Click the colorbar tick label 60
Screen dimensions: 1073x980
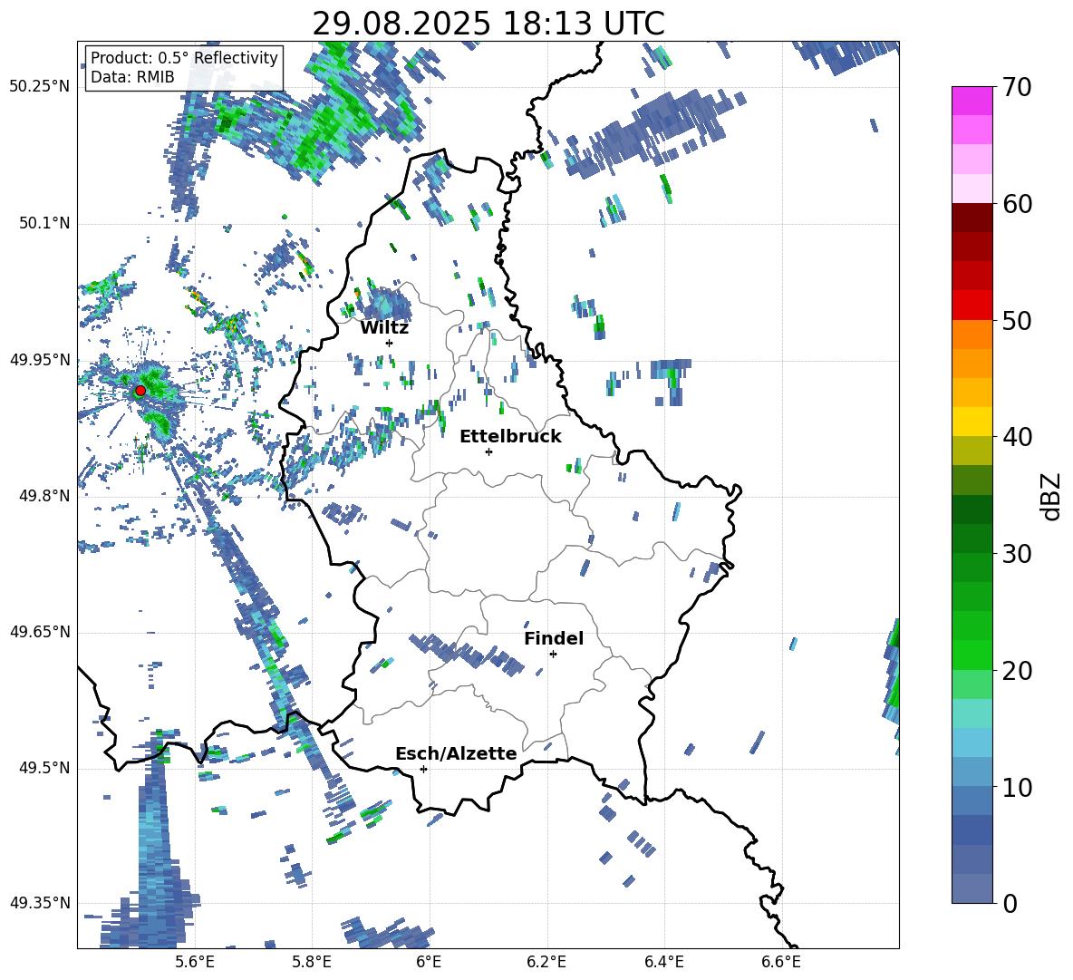pyautogui.click(x=1017, y=204)
